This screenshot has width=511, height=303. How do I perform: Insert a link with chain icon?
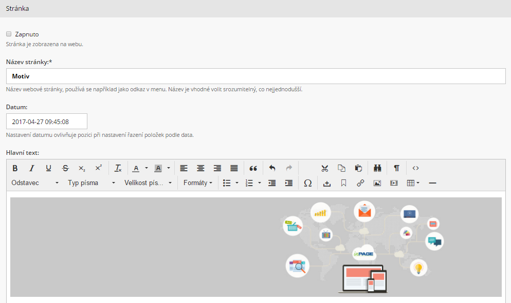tap(360, 183)
